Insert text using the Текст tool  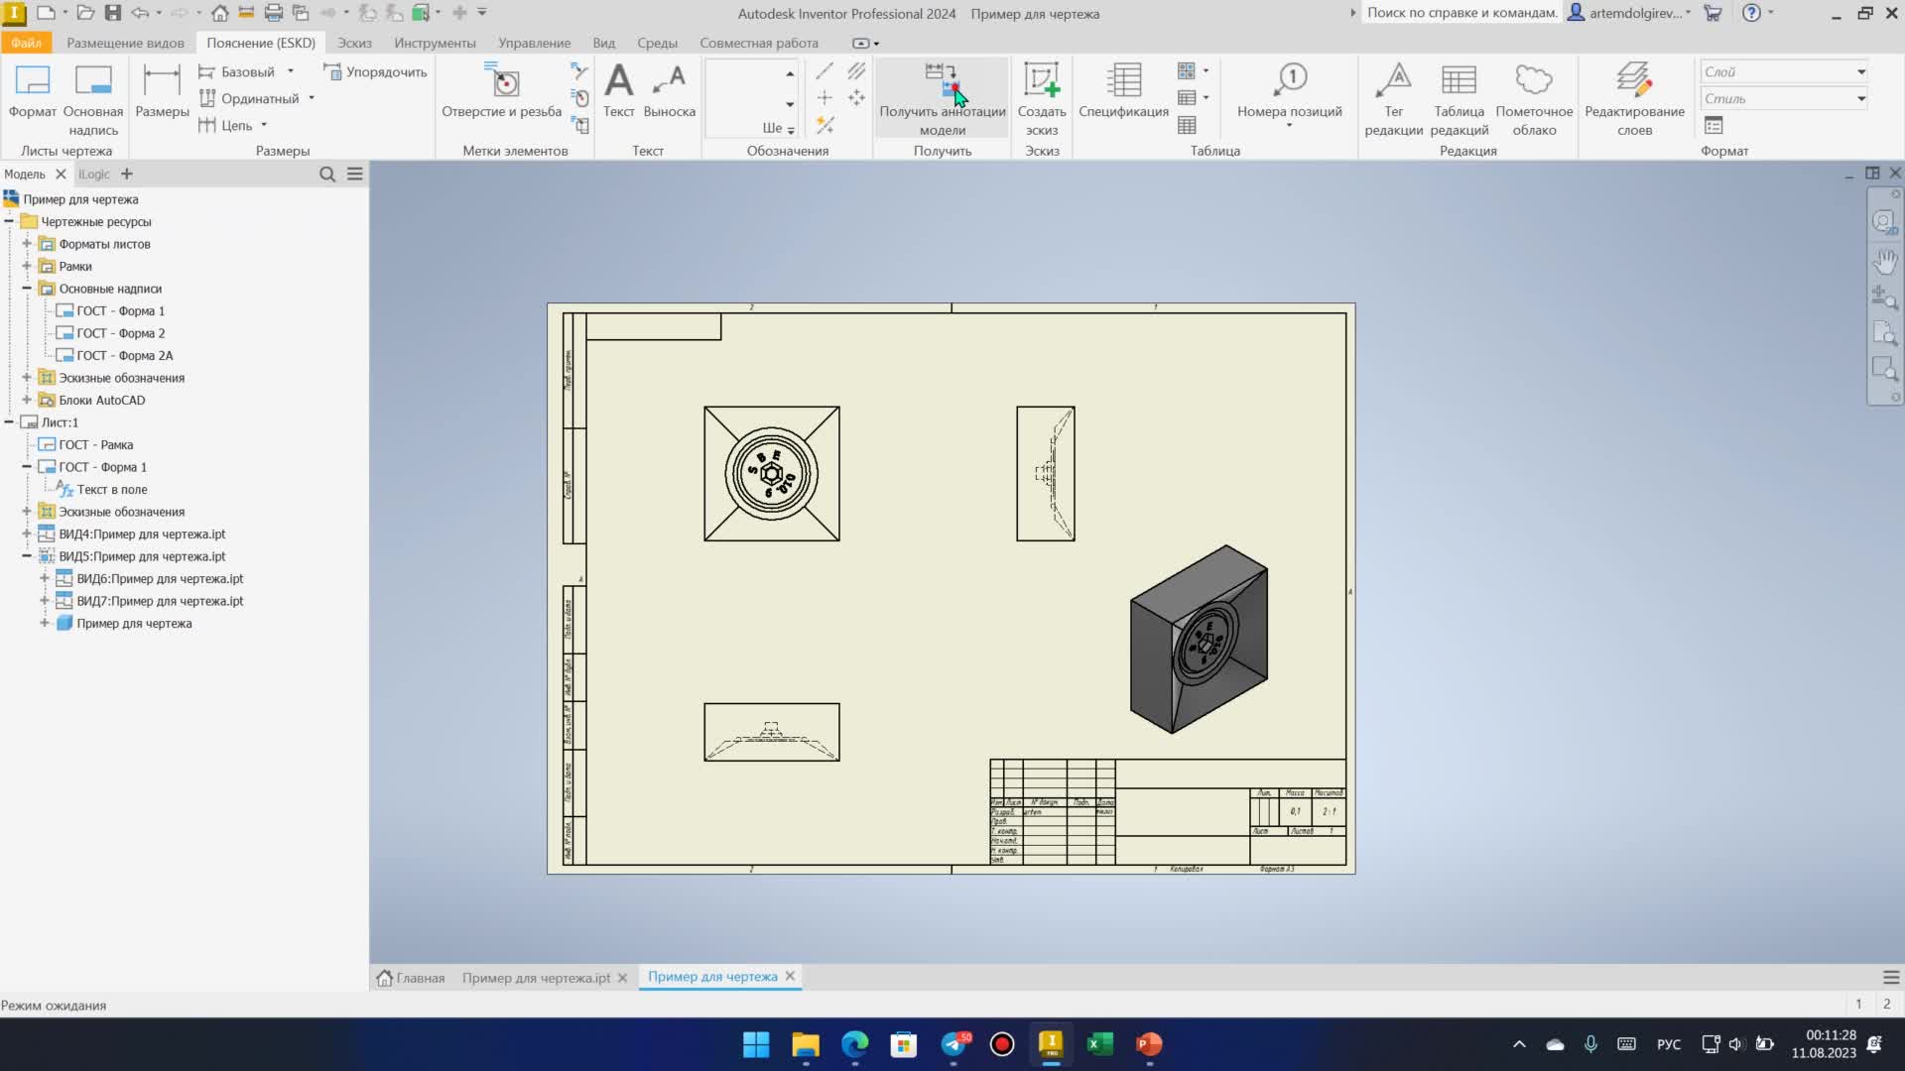[x=619, y=91]
